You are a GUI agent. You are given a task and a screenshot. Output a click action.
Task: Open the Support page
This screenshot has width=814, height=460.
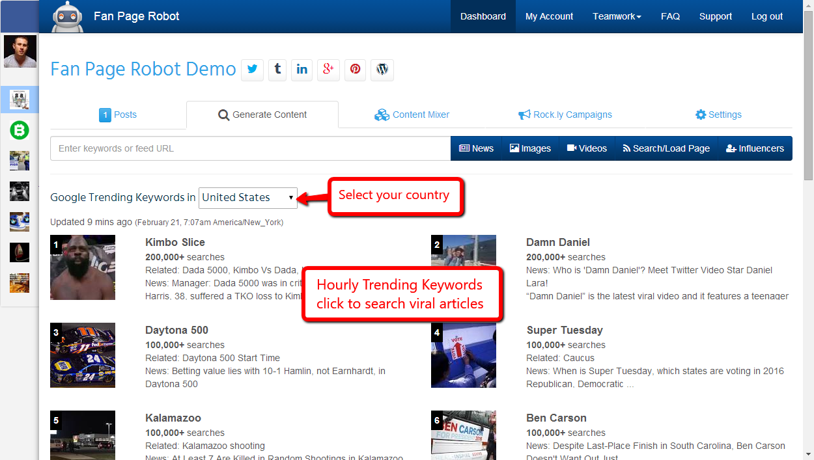coord(716,16)
